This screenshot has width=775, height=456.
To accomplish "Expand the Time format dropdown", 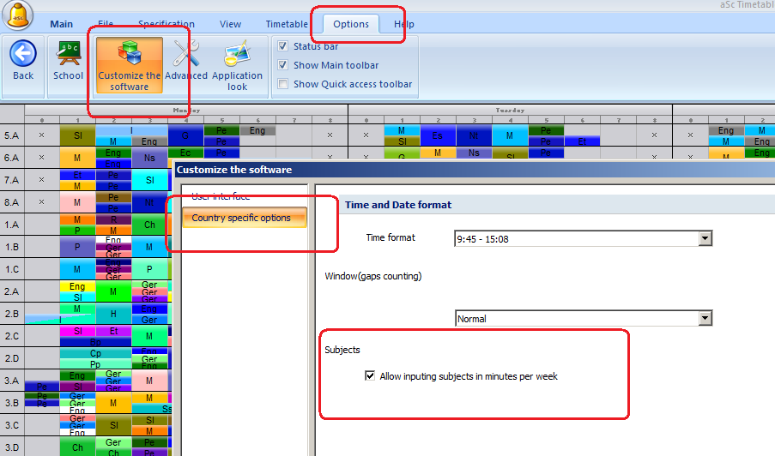I will coord(705,238).
